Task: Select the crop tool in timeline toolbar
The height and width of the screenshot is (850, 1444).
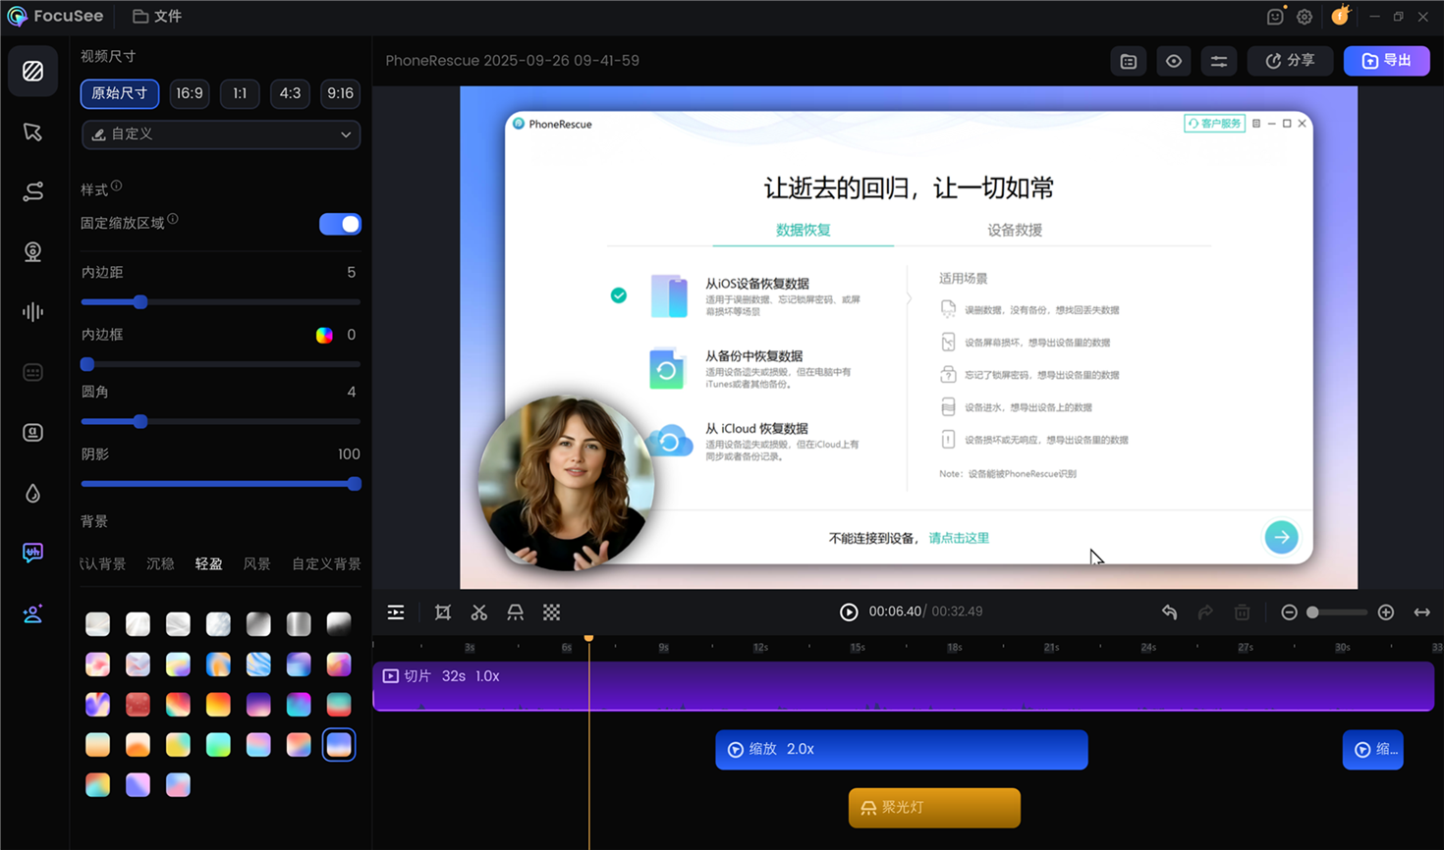Action: pyautogui.click(x=442, y=611)
